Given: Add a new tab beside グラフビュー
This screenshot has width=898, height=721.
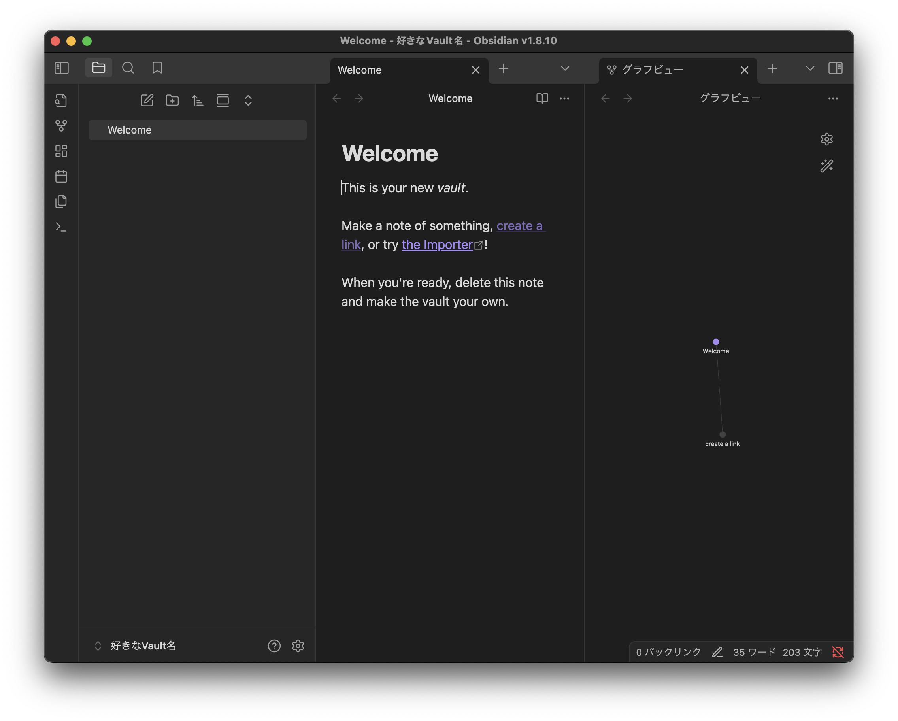Looking at the screenshot, I should pyautogui.click(x=772, y=68).
